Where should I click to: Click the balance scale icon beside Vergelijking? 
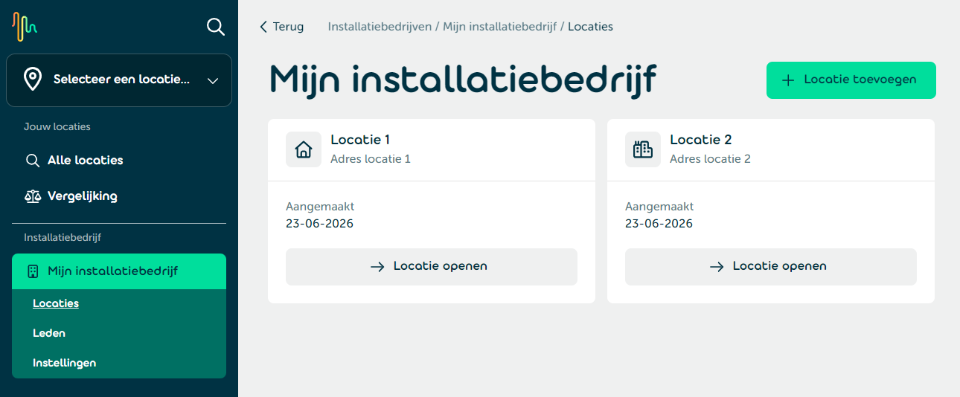[x=33, y=196]
